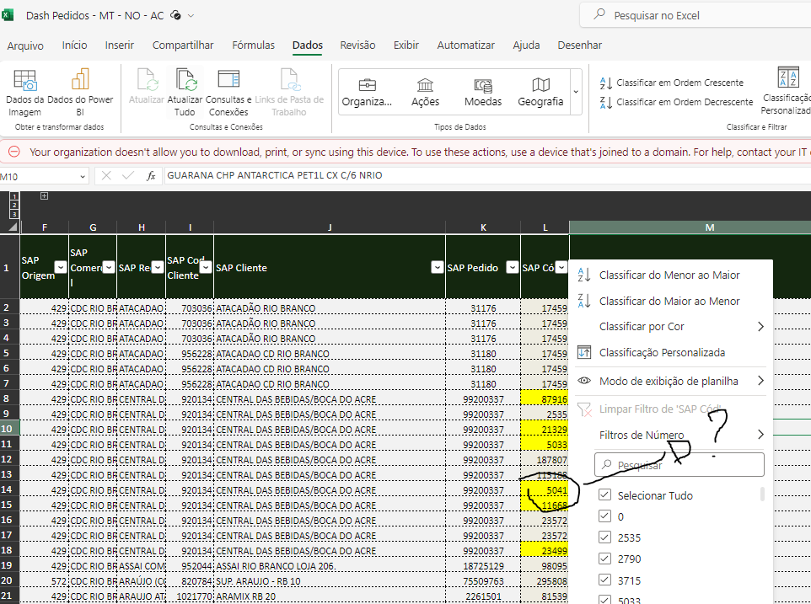Click the error banner warning icon
Screen dimensions: 811x604
click(14, 152)
